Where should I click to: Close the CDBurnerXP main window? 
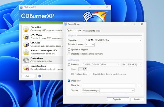pos(107,7)
